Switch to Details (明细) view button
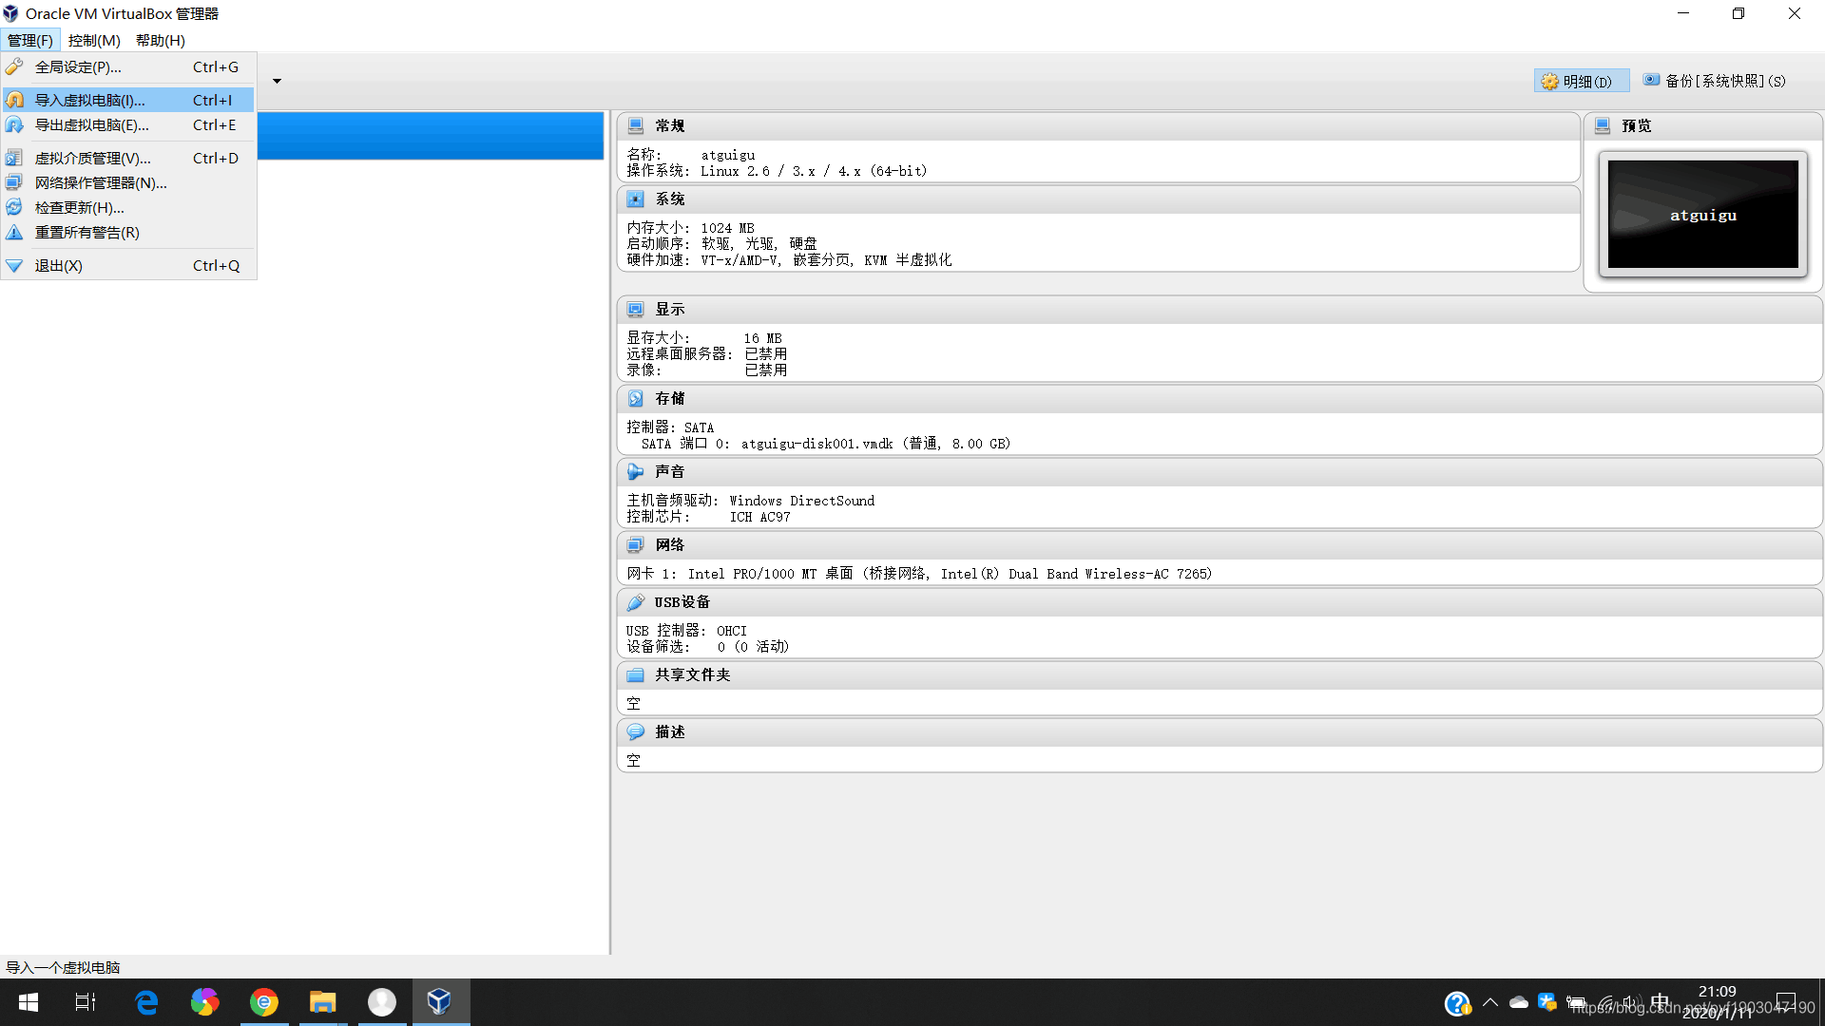This screenshot has height=1026, width=1825. pyautogui.click(x=1581, y=82)
